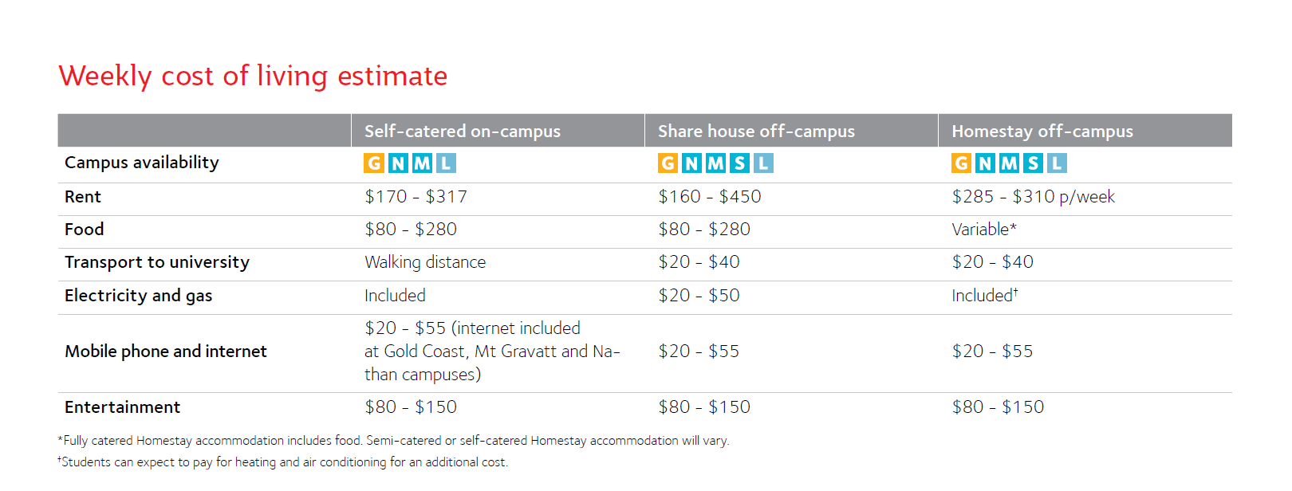Select the L campus icon under Homestay off-campus
The height and width of the screenshot is (491, 1292).
pyautogui.click(x=1057, y=163)
